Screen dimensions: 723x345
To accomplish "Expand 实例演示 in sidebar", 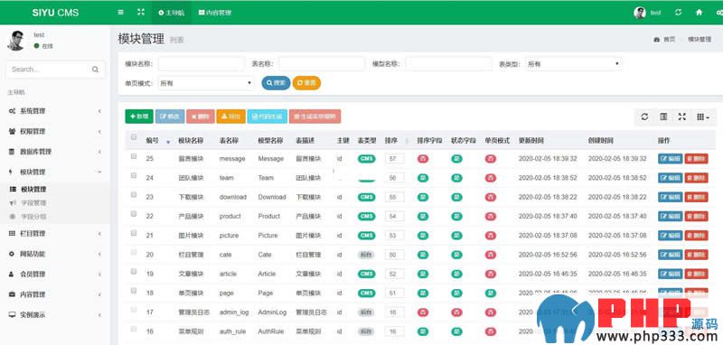I will pos(55,315).
